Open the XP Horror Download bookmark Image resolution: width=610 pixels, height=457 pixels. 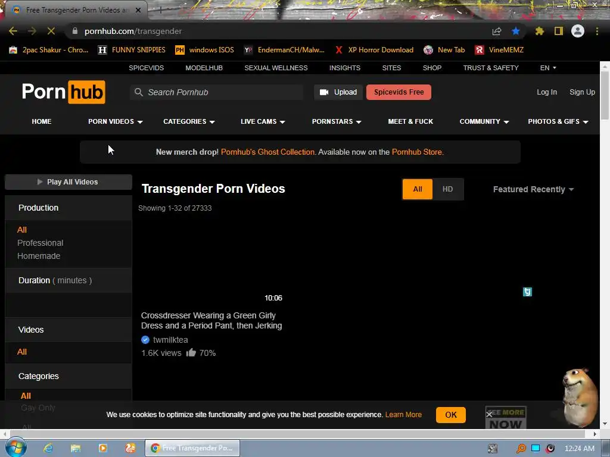[x=374, y=50]
